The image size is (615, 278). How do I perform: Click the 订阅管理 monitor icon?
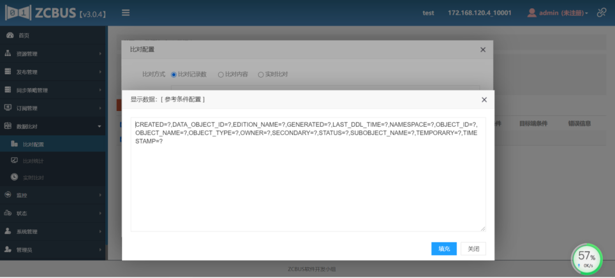8,108
